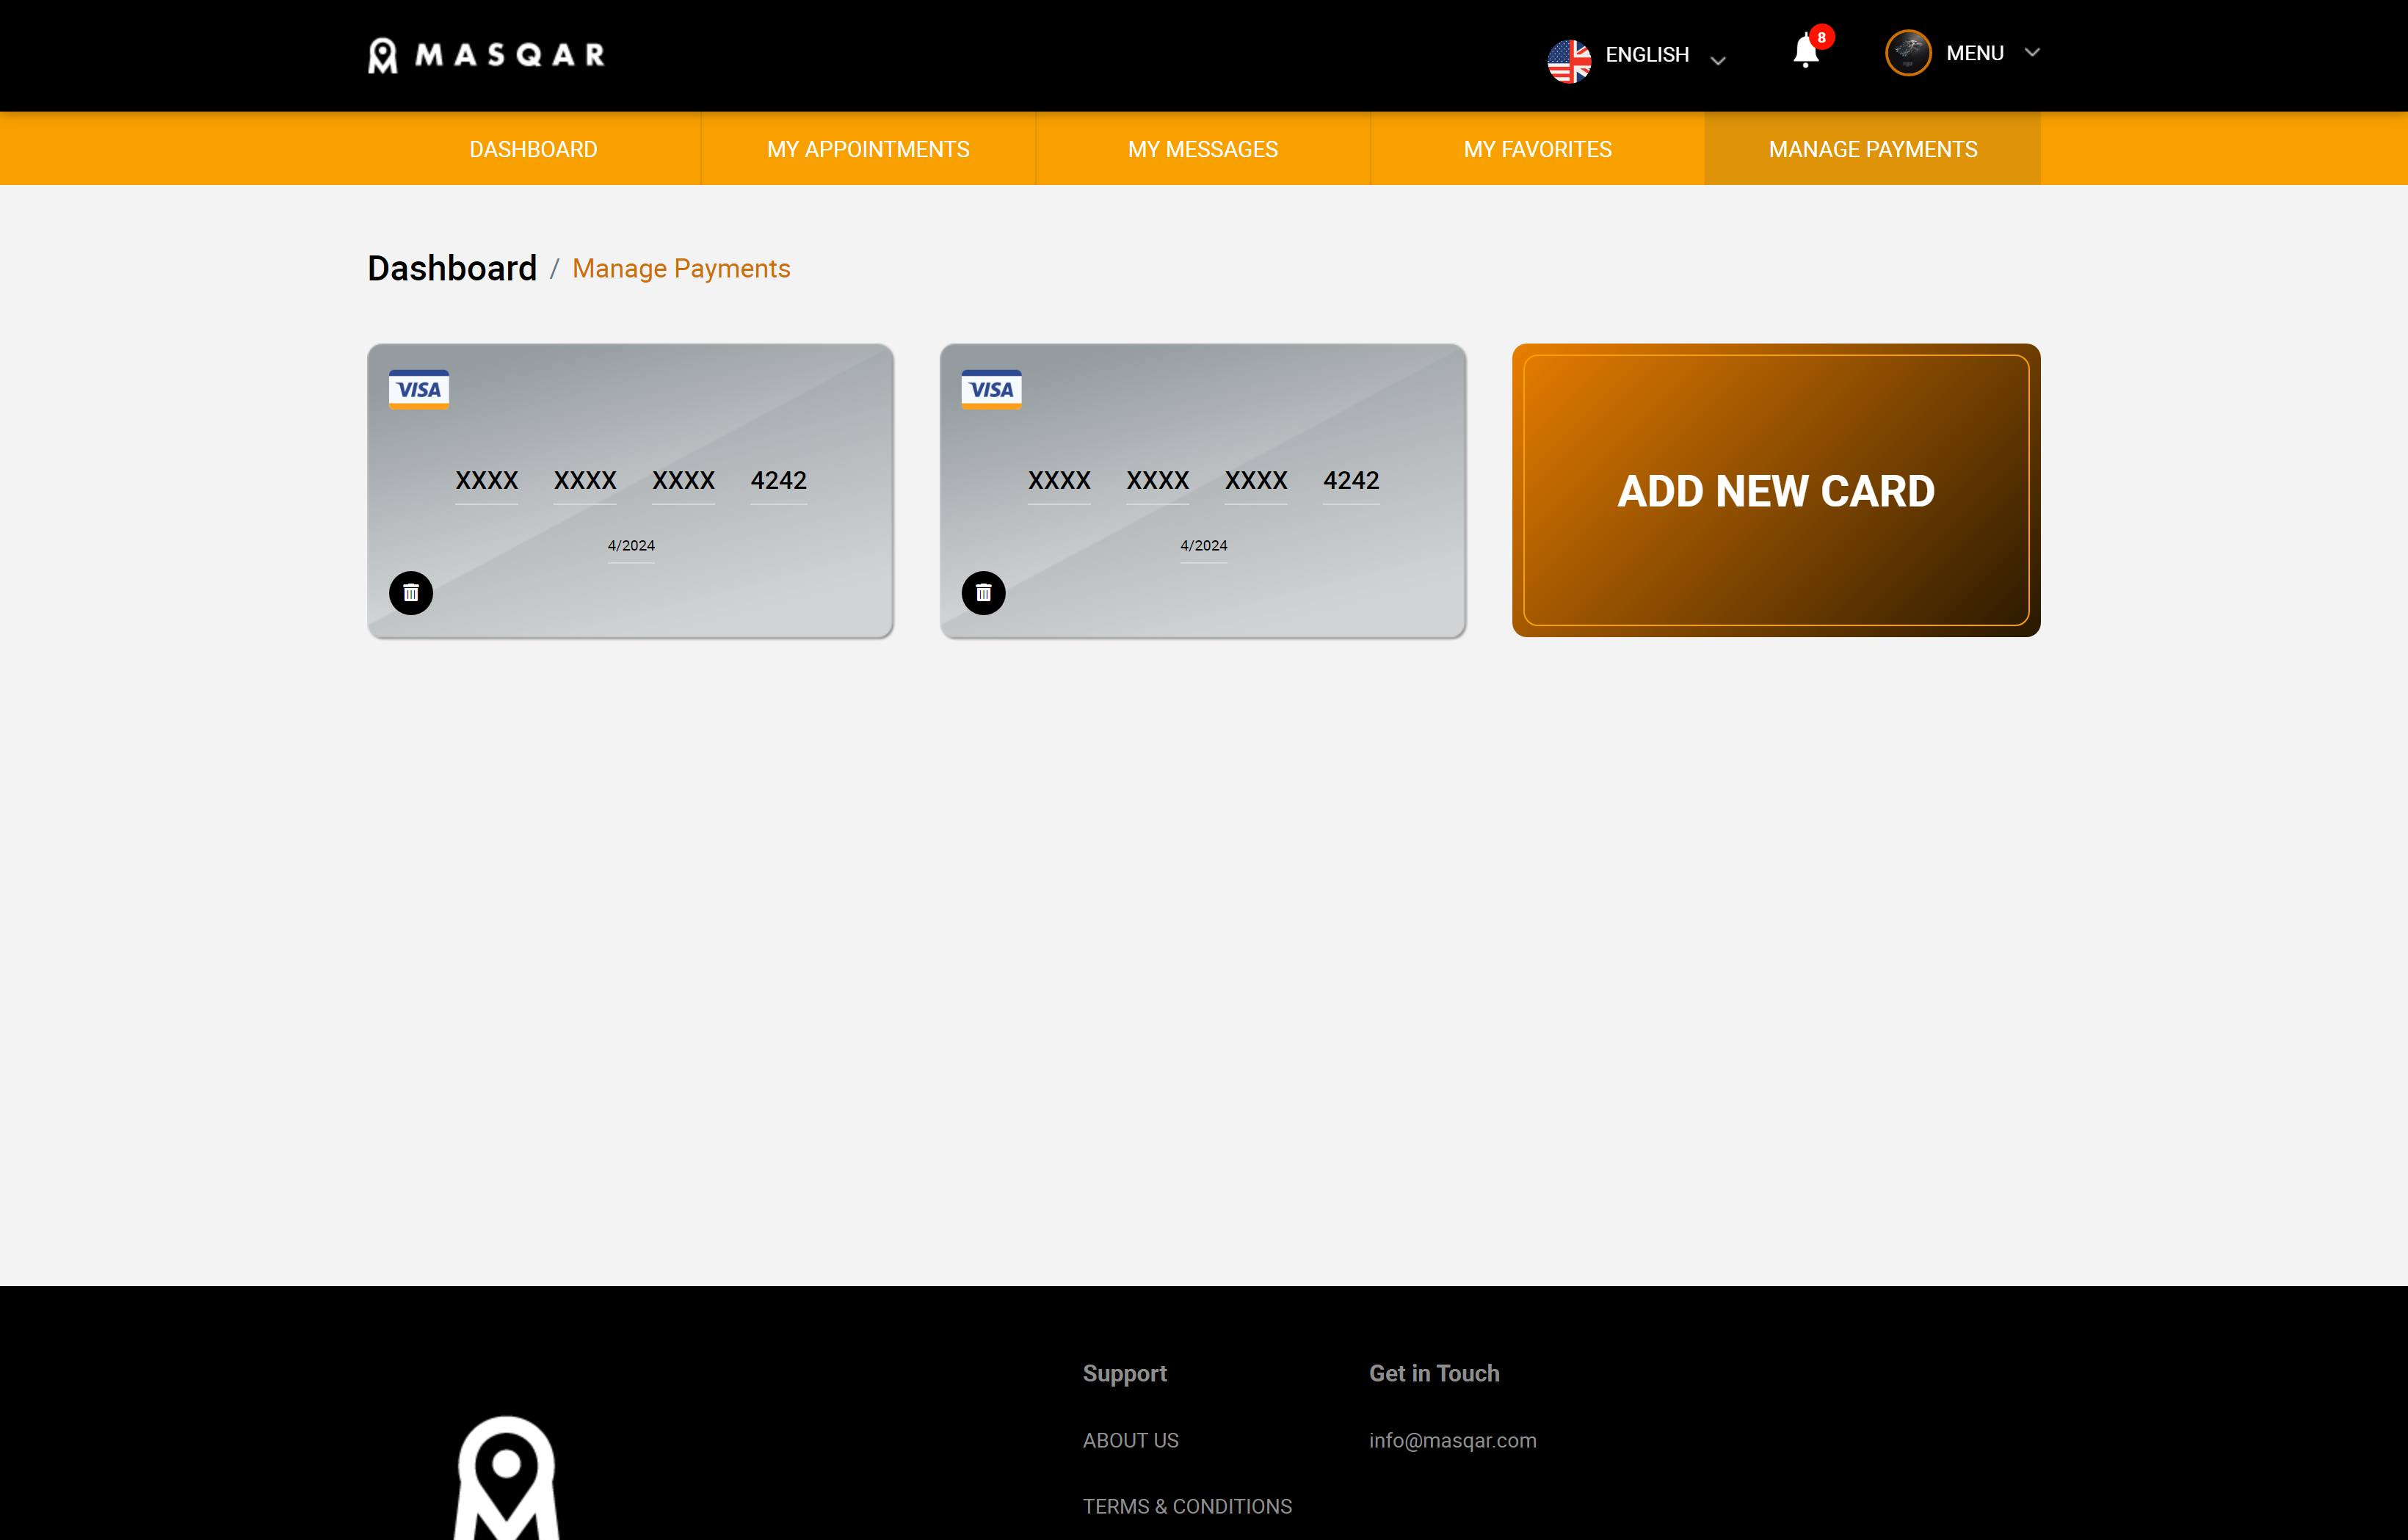The image size is (2408, 1540).
Task: Open the notifications bell with 8 alerts
Action: coord(1805,50)
